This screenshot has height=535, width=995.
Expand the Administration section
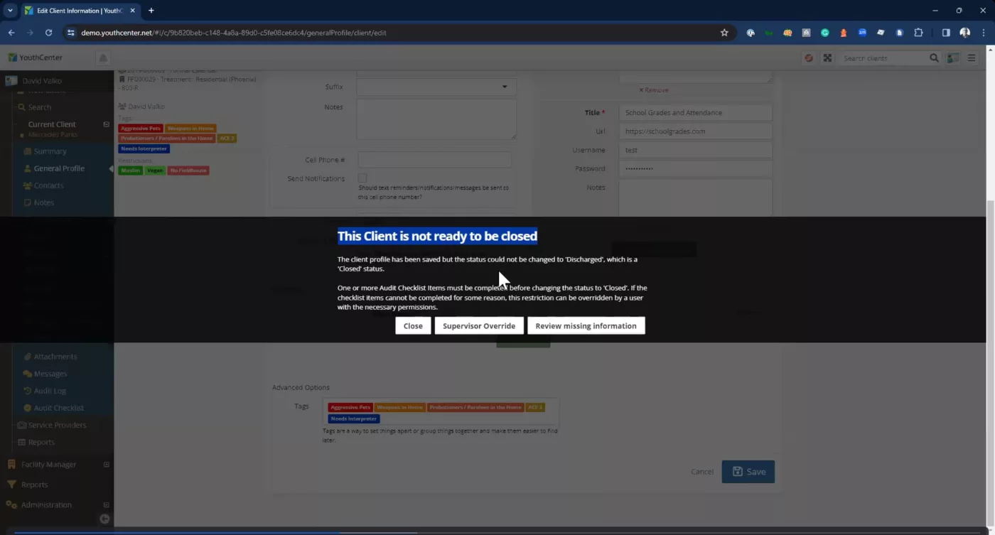point(107,505)
